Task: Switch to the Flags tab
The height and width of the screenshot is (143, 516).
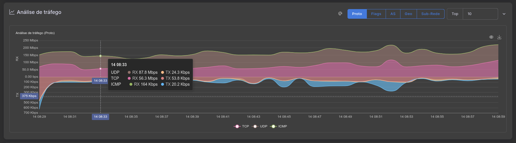Action: 376,14
